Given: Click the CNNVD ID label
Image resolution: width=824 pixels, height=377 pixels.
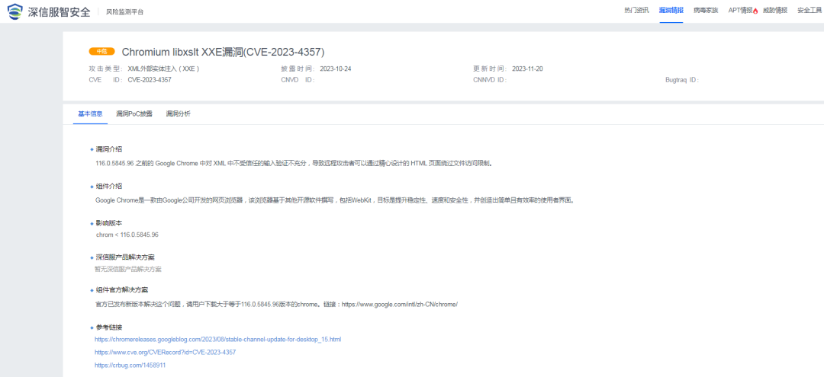Looking at the screenshot, I should [490, 80].
